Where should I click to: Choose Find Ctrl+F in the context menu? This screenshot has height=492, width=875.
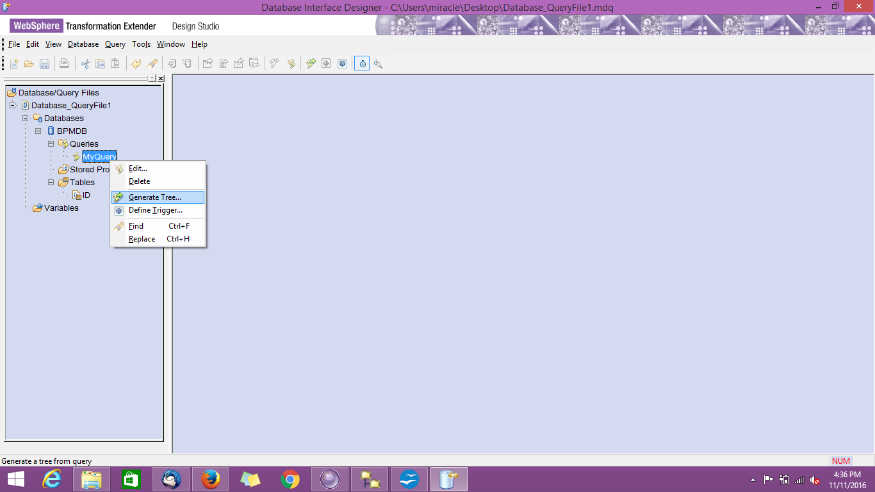[158, 226]
